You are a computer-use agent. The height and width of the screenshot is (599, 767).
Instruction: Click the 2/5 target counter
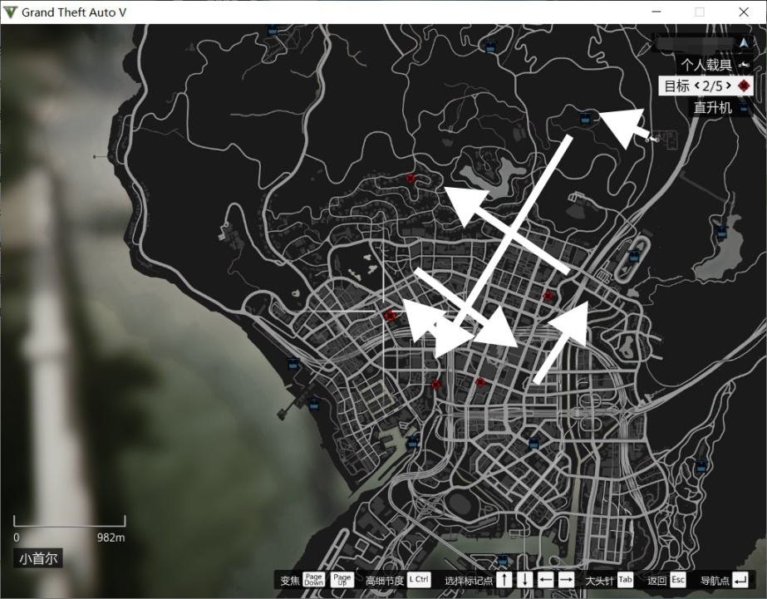[713, 86]
